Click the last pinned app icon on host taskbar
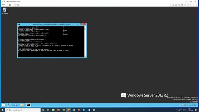The height and width of the screenshot is (112, 199). 94,110
